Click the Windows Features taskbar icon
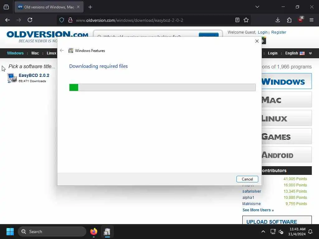 tap(107, 232)
